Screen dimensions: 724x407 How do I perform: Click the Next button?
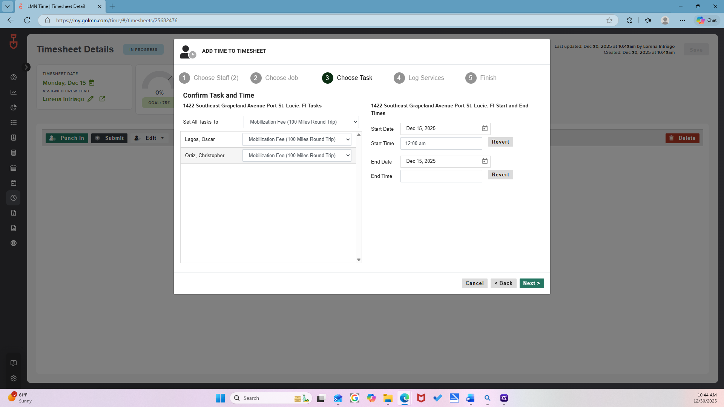tap(532, 283)
